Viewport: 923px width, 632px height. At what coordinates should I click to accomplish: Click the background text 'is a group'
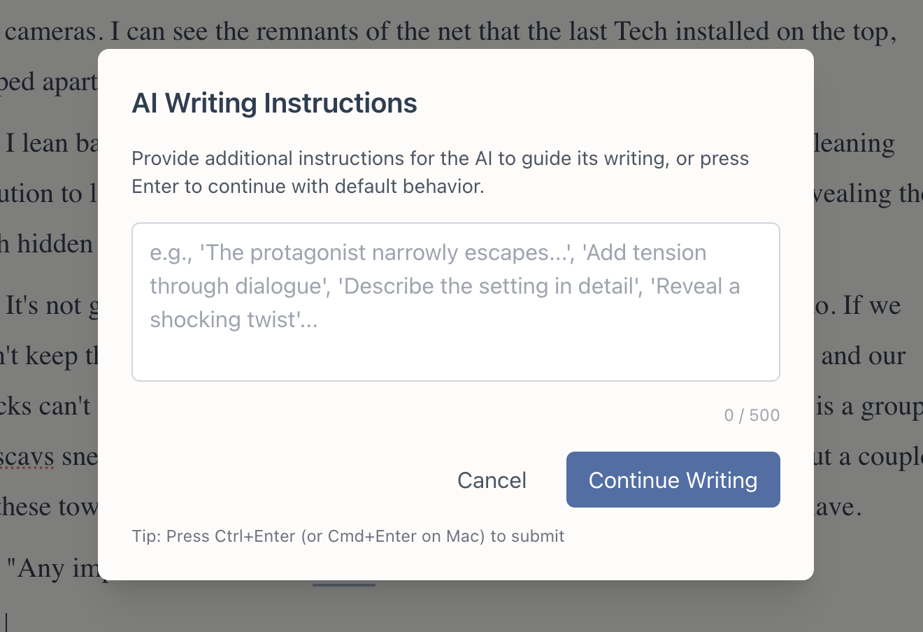[868, 406]
